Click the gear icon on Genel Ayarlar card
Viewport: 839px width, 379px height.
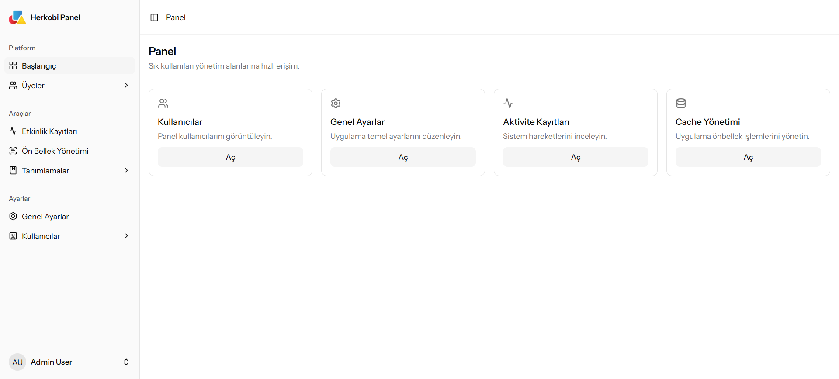tap(336, 103)
